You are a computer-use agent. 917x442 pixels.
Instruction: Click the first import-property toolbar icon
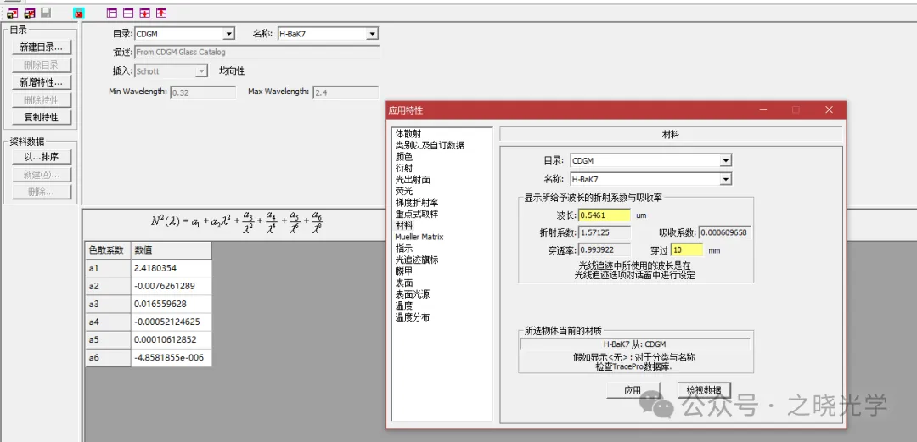[13, 13]
